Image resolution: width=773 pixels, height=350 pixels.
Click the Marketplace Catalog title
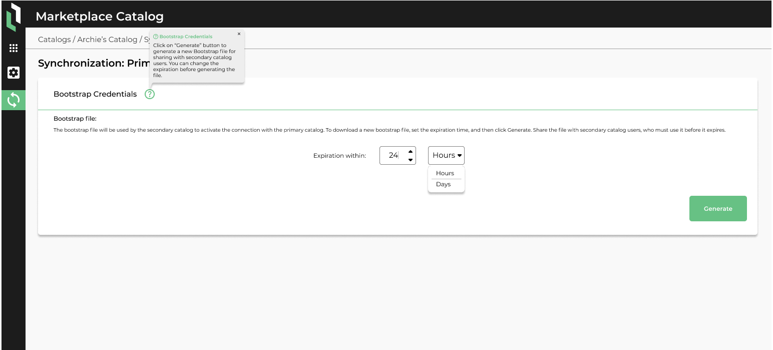point(100,17)
